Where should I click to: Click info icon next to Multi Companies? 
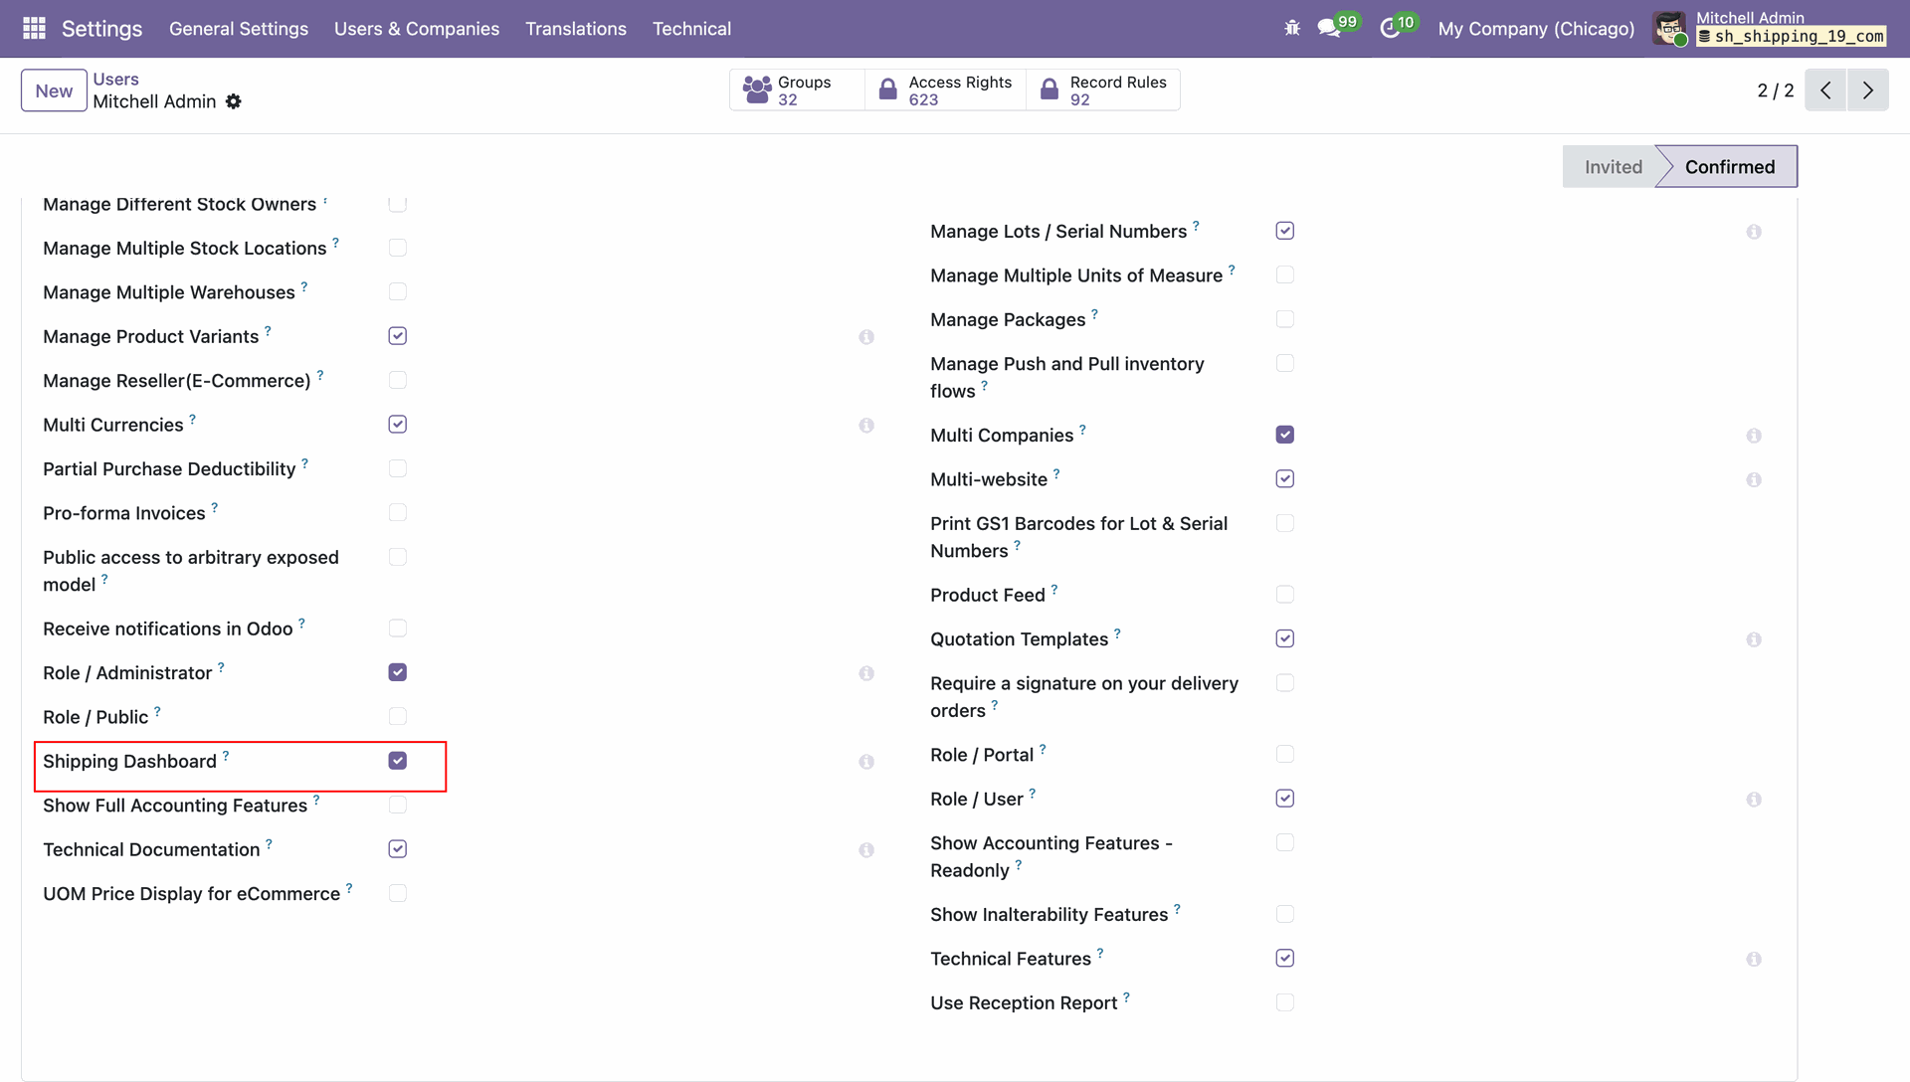coord(1754,436)
